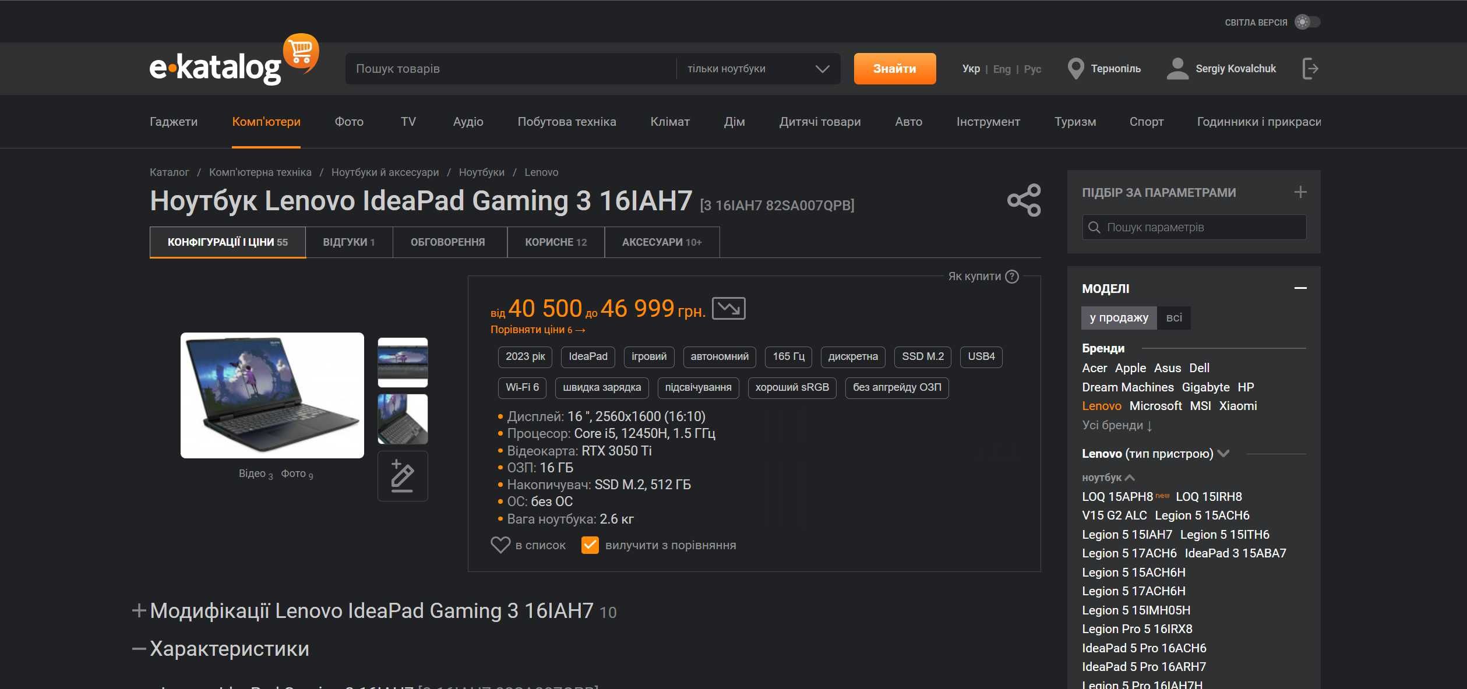
Task: Click the без апгрейду ОЗП tag
Action: (x=897, y=387)
